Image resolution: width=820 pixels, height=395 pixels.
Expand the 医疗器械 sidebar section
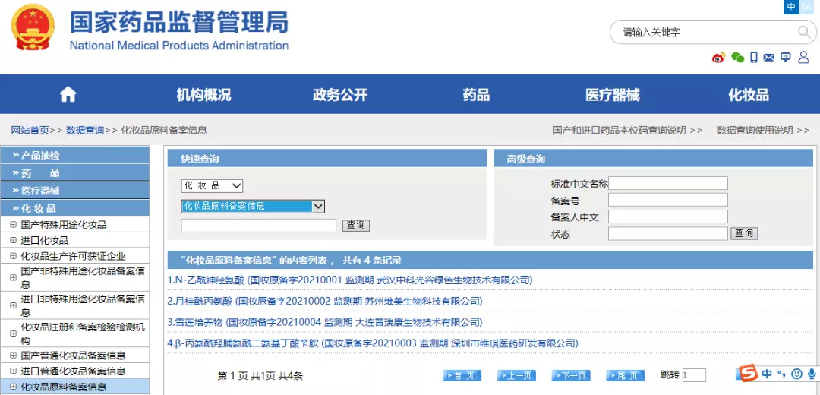tap(74, 191)
